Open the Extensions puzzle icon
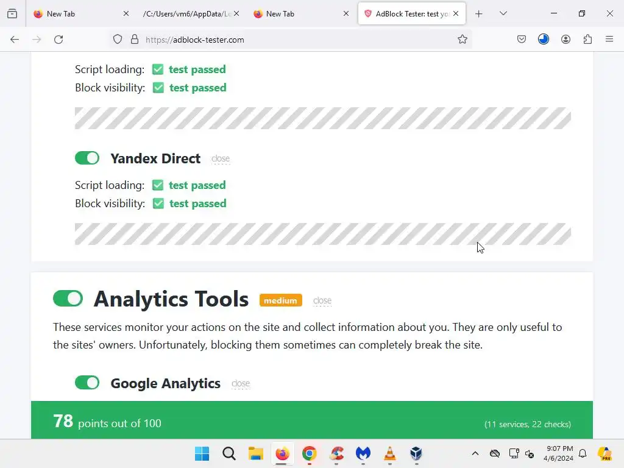This screenshot has height=468, width=624. [587, 40]
